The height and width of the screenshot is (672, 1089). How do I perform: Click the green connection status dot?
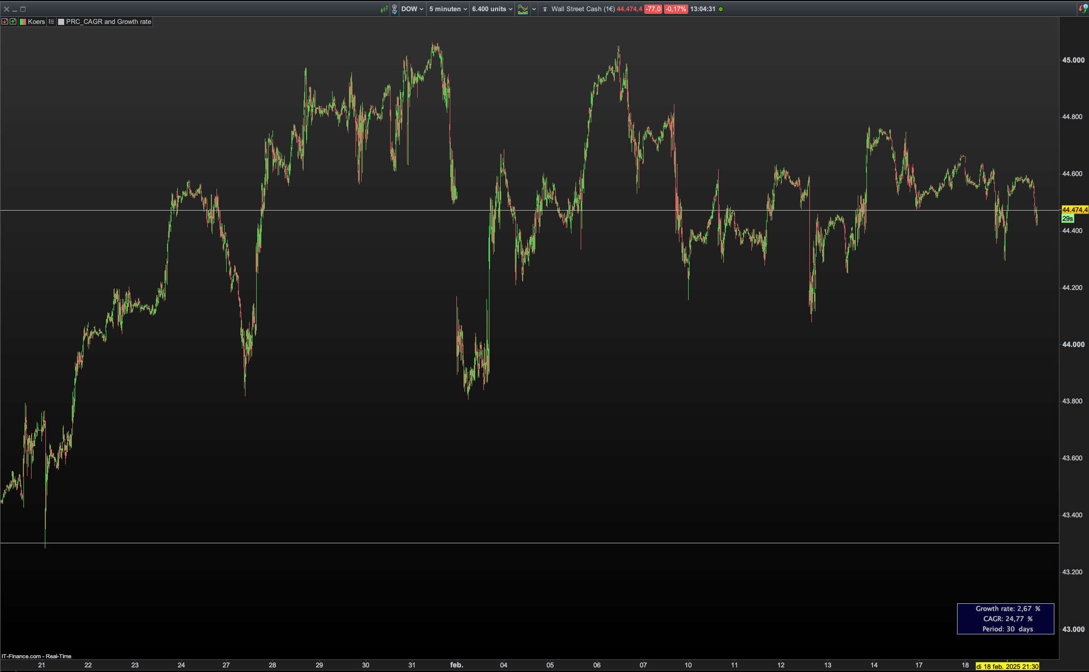721,9
